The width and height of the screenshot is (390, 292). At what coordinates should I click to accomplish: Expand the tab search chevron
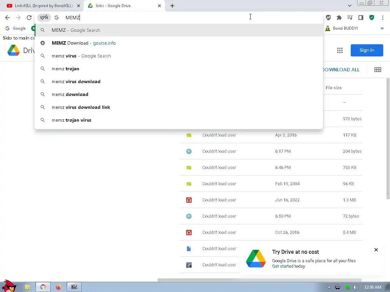[349, 6]
